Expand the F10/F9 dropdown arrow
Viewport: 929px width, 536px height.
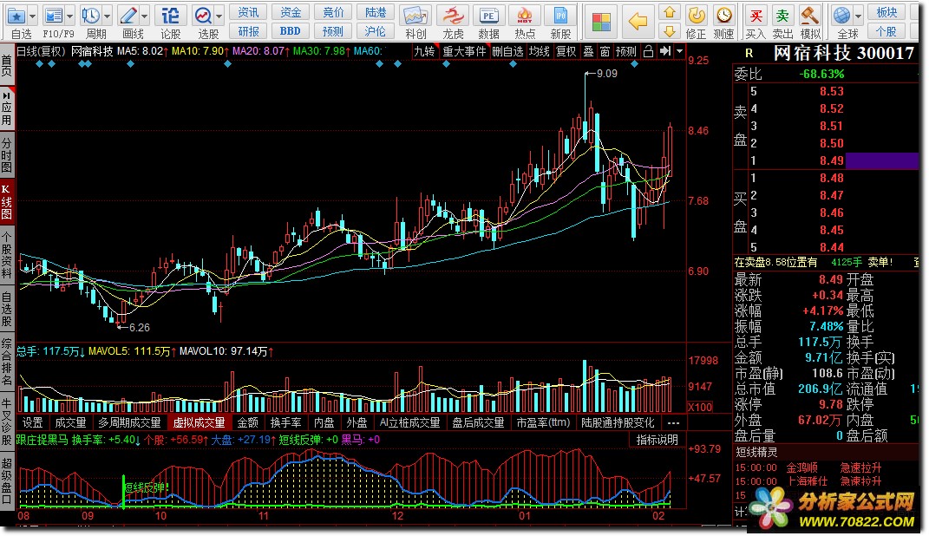click(x=70, y=16)
